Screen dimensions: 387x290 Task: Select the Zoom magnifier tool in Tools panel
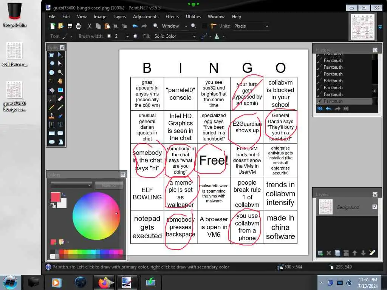[60, 72]
